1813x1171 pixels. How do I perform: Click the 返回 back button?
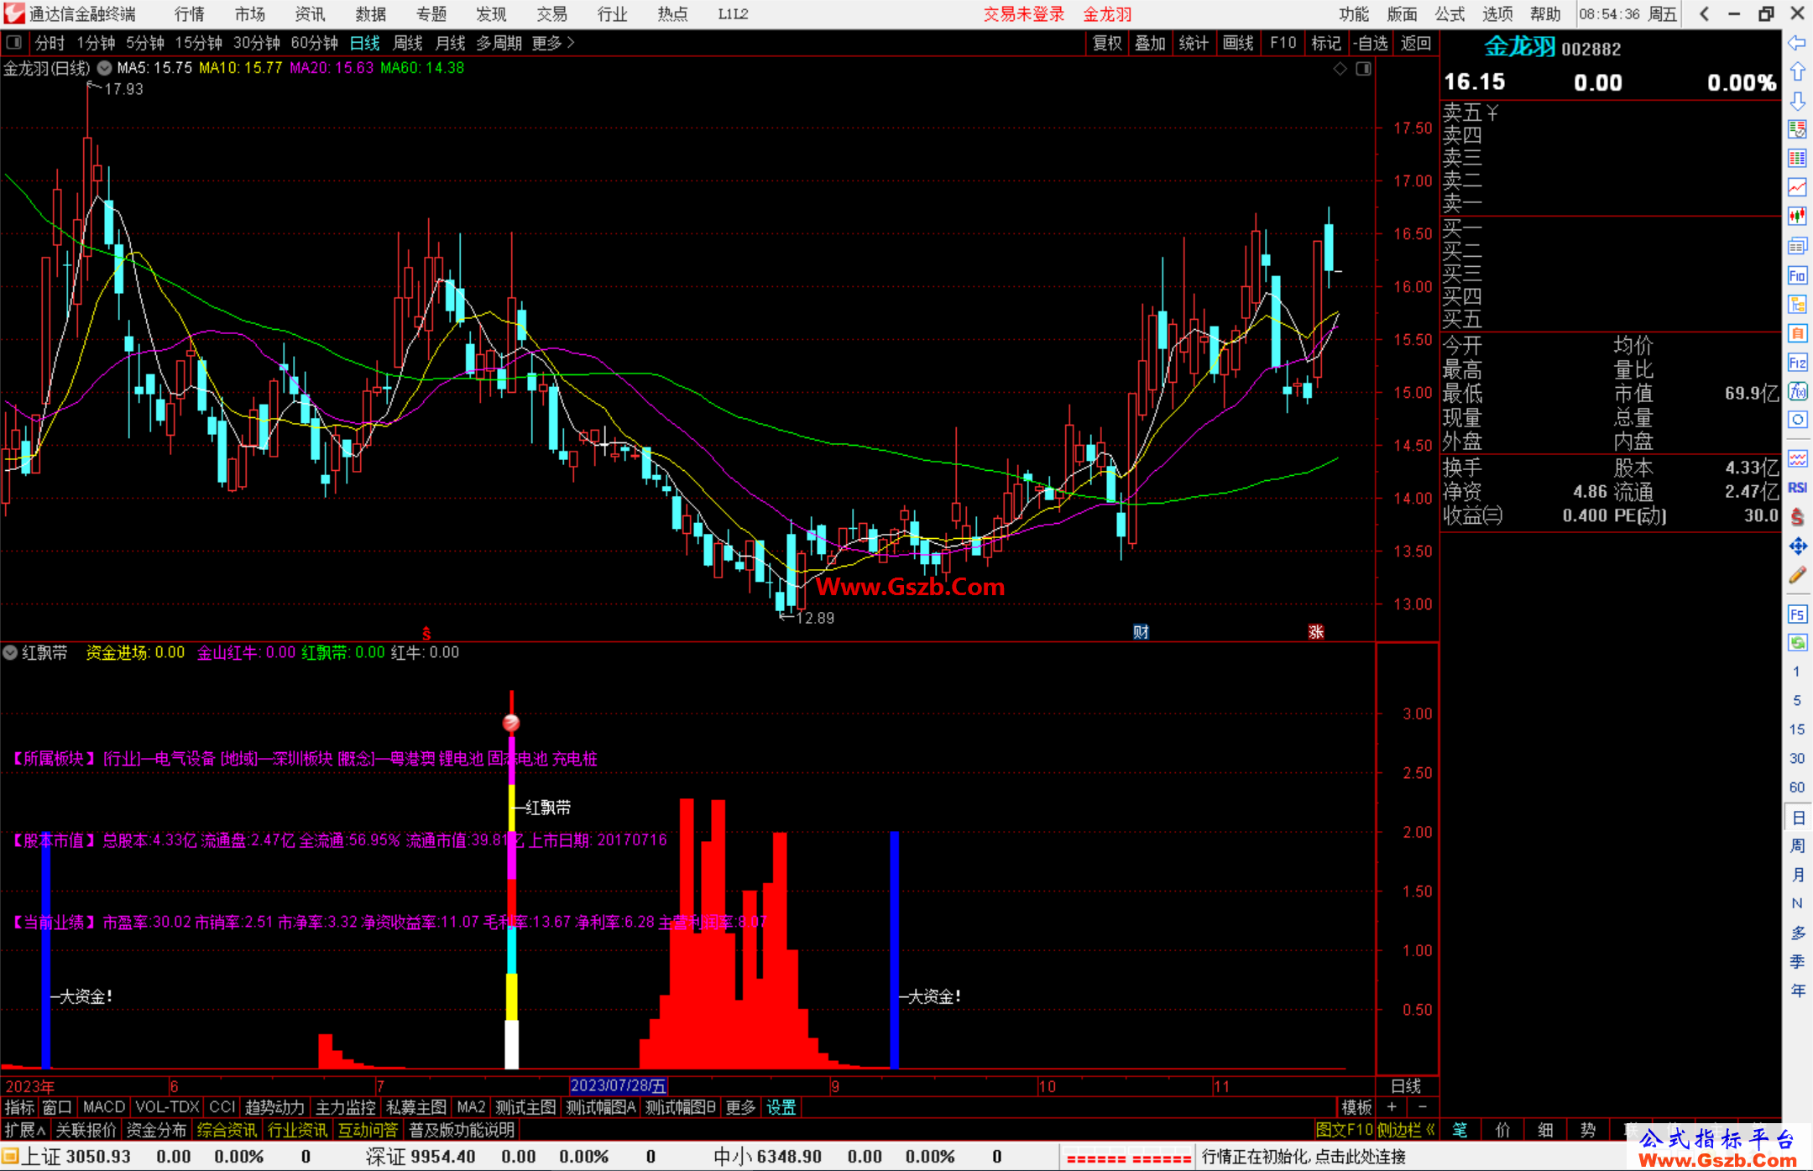point(1415,43)
